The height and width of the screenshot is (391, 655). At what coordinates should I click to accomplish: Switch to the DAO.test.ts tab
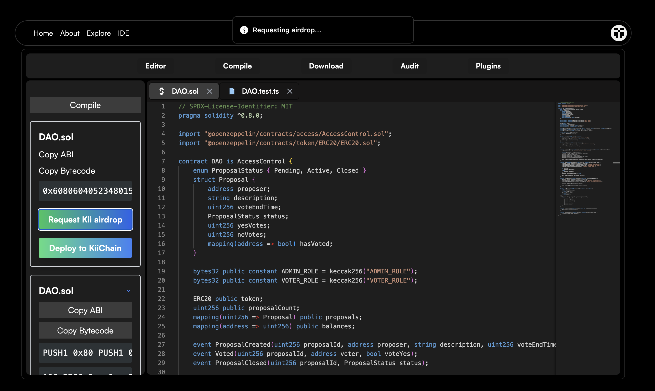260,91
